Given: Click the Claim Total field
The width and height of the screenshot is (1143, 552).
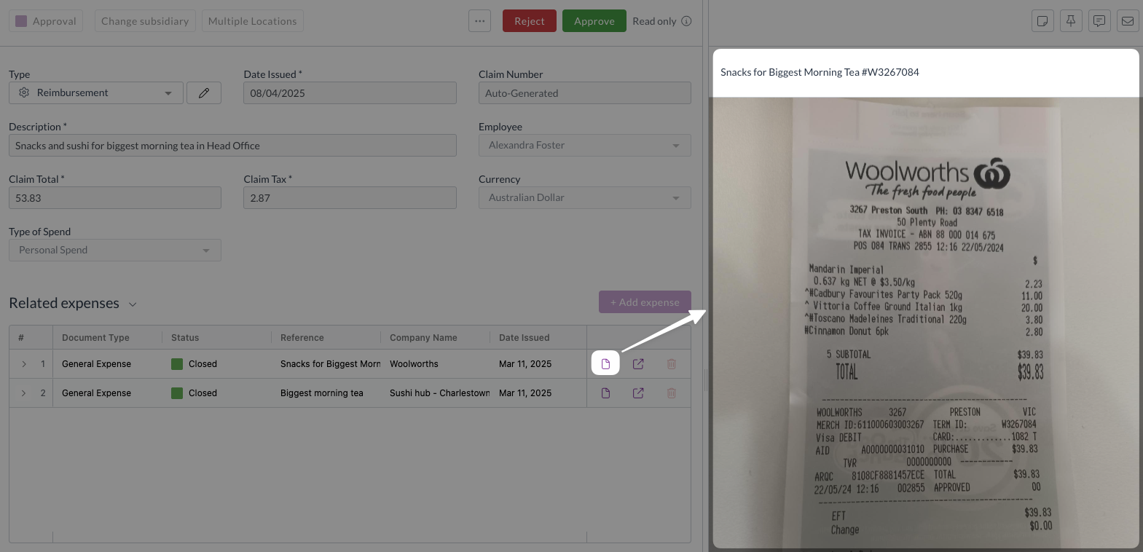Looking at the screenshot, I should [115, 197].
